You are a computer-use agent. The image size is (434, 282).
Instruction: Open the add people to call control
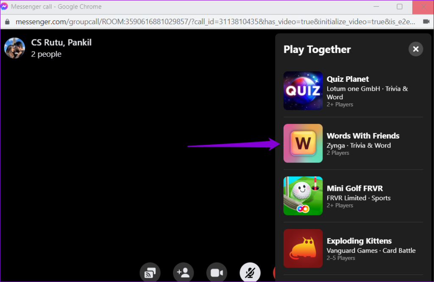point(183,272)
